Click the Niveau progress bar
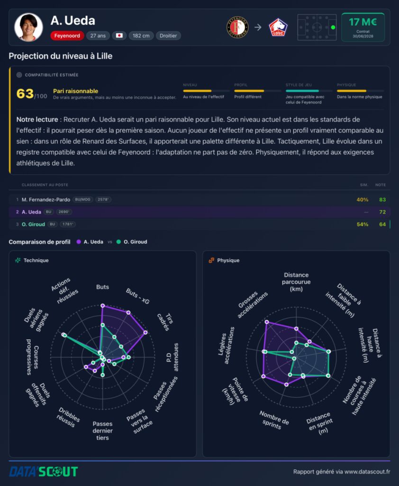This screenshot has height=486, width=399. (x=206, y=91)
